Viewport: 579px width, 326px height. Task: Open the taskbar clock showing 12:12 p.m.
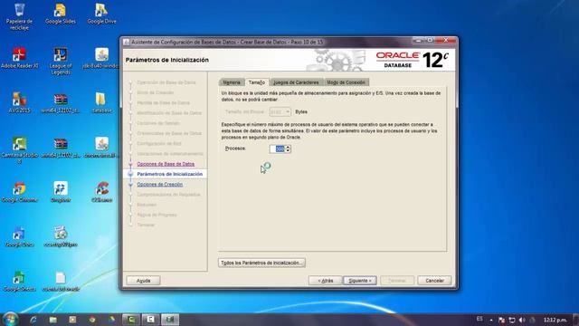pos(555,320)
